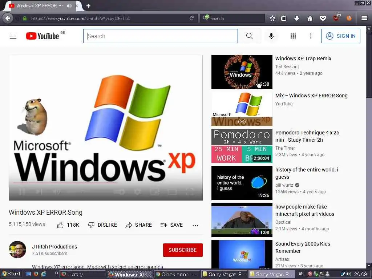Mute tab via speaker icon on tab

coord(69,6)
